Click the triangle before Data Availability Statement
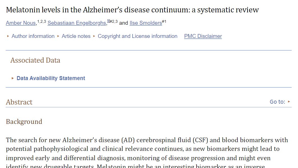298x168 pixels. point(13,78)
